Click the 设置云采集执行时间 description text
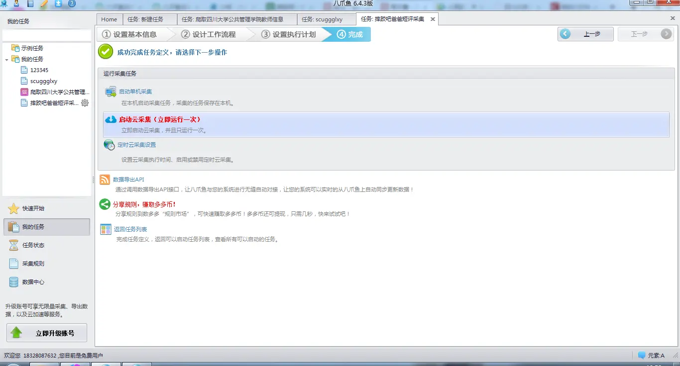This screenshot has width=680, height=366. pyautogui.click(x=178, y=160)
